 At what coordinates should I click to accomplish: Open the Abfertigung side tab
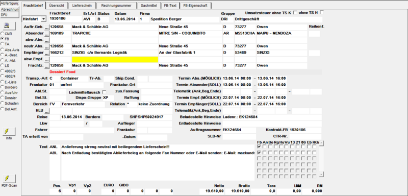(10, 4)
